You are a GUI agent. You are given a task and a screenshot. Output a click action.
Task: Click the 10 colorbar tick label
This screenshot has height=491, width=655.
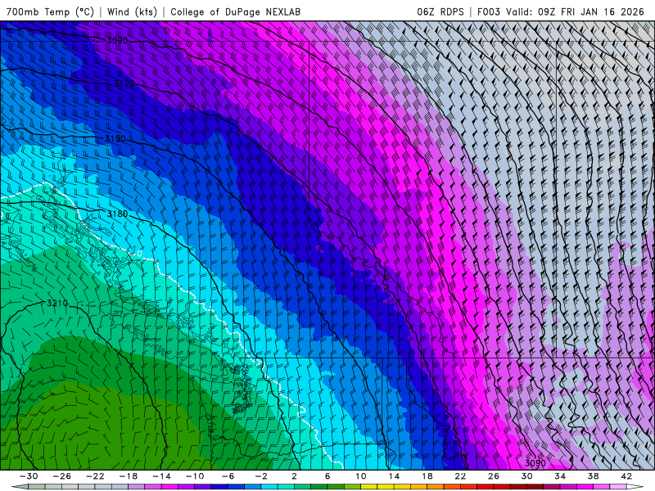pyautogui.click(x=360, y=476)
